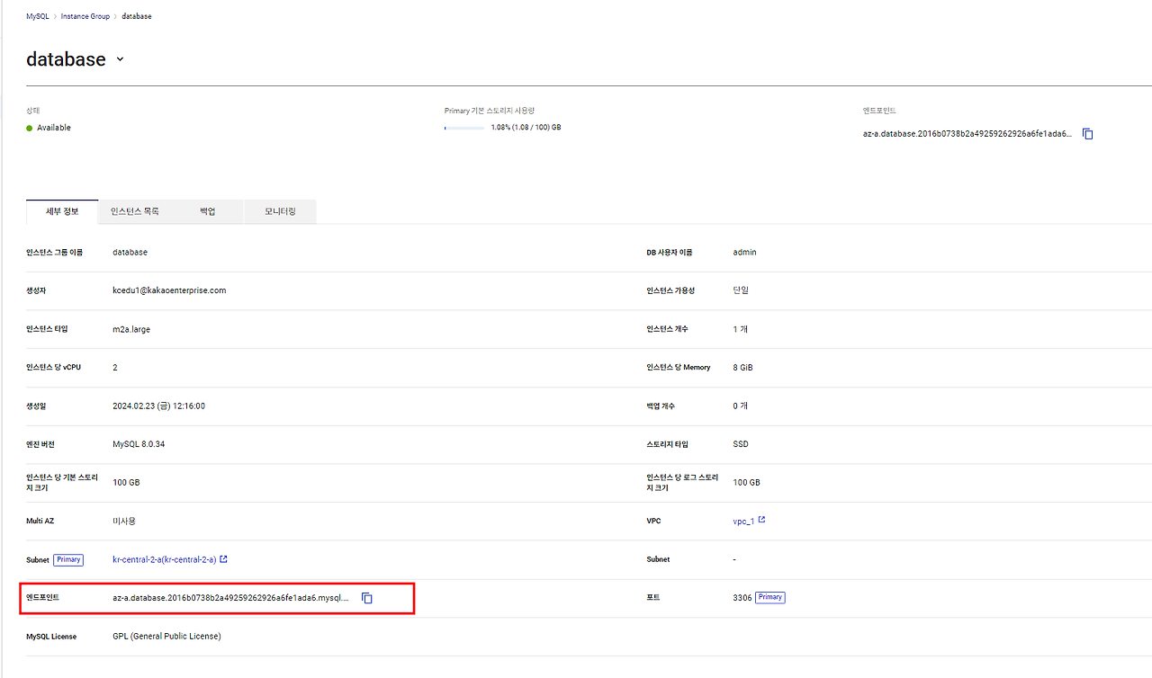Select the VPC row label

654,521
